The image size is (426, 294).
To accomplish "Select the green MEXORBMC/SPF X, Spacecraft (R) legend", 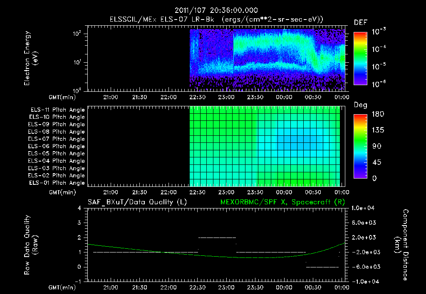I will click(282, 202).
